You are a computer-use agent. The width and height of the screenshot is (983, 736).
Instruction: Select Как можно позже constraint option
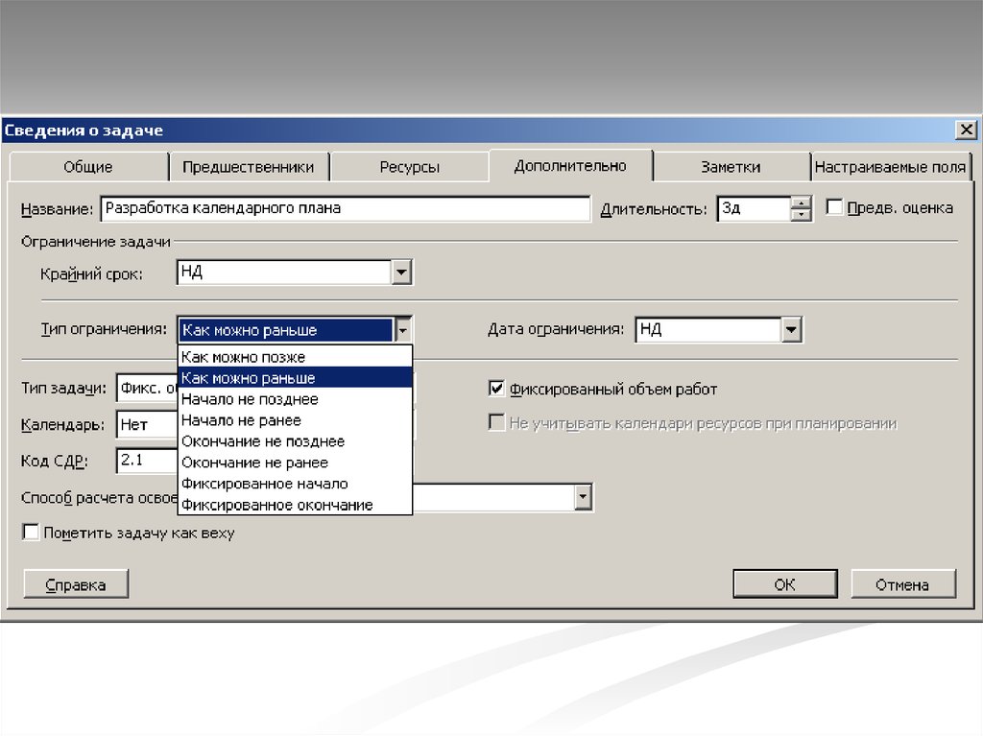click(x=295, y=357)
